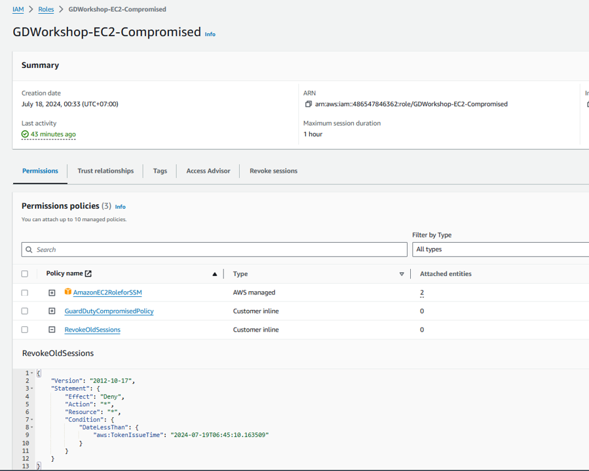Click attached entities 0 for RevokeOldSessions
Image resolution: width=589 pixels, height=471 pixels.
[x=422, y=330]
